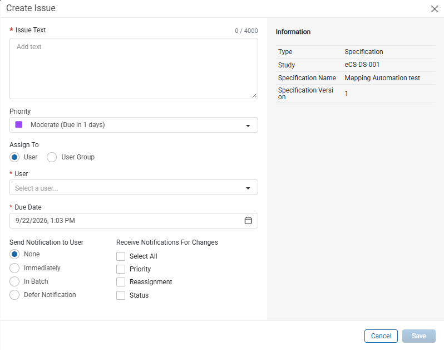Click the eCS-DS-001 study value

coord(362,65)
